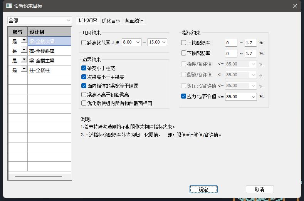Uncheck 次梁高小于主梁高 constraint
304x201 pixels.
coord(84,77)
